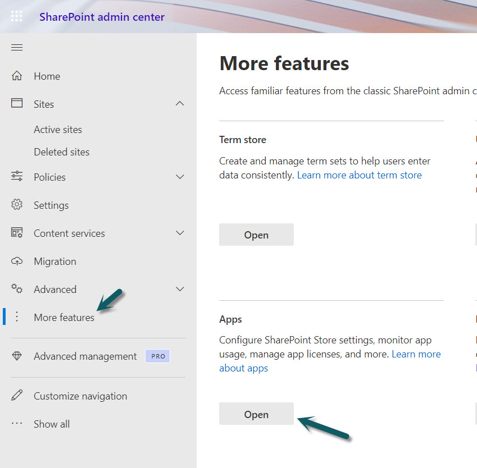Viewport: 477px width, 468px height.
Task: Expand the Policies section chevron
Action: click(x=180, y=177)
